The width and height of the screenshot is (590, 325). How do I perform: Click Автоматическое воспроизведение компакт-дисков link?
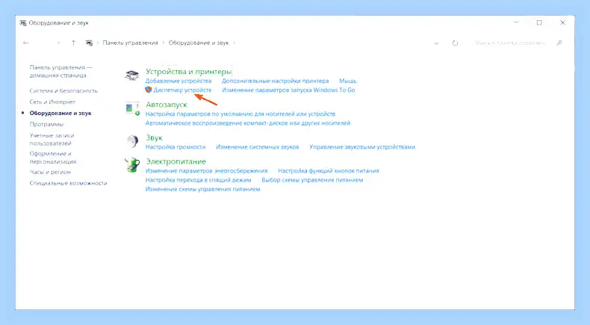[x=248, y=123]
